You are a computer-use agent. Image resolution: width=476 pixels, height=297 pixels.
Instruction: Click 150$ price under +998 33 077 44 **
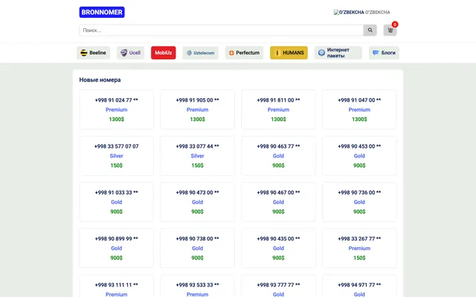click(197, 166)
